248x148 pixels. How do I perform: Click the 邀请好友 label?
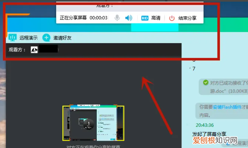62,38
